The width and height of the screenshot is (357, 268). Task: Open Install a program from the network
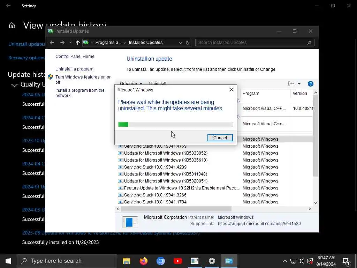tap(80, 93)
